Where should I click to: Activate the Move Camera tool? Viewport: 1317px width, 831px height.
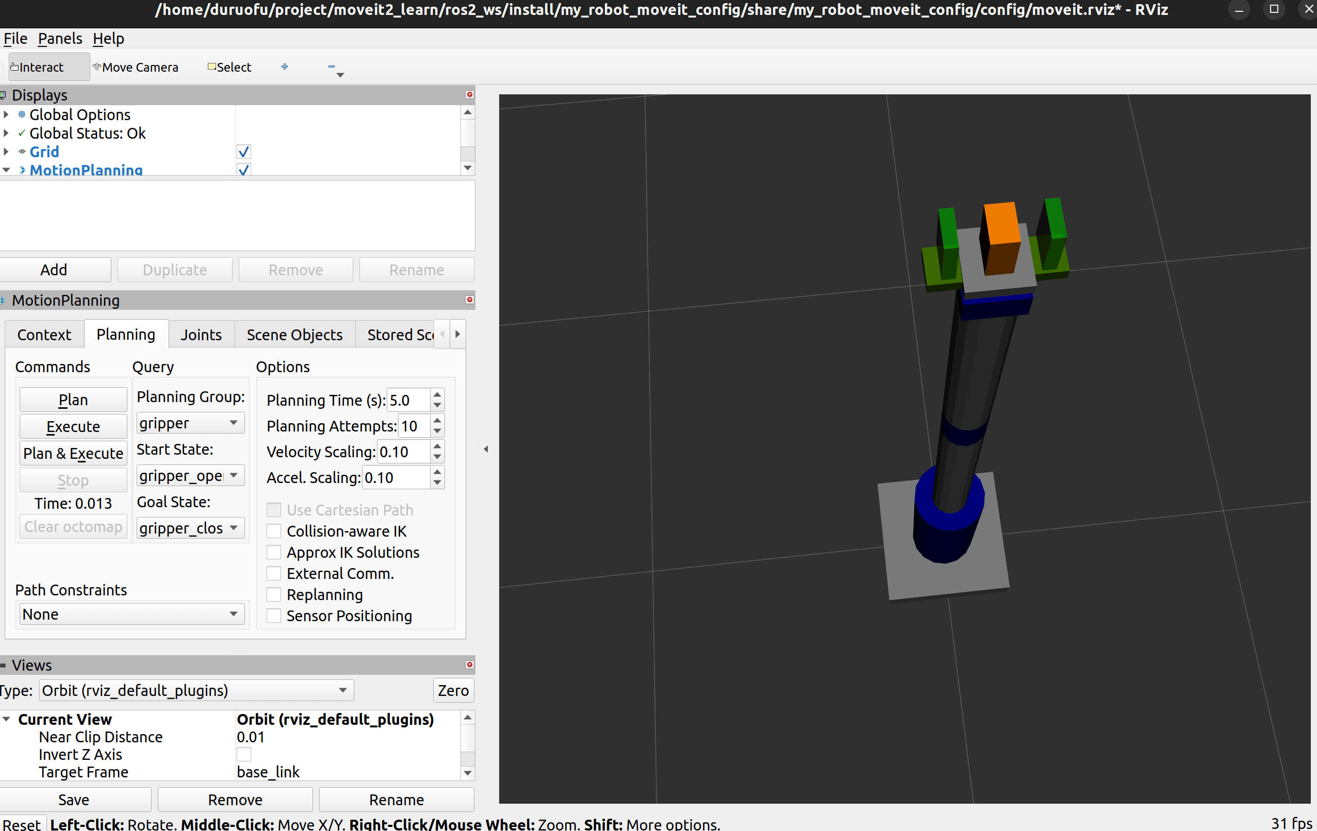(136, 67)
